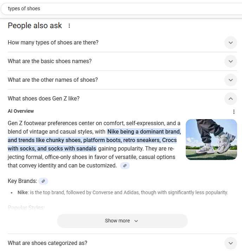Viewport: 242px width, 252px height.
Task: Click the 'What are the other names of shoes?' text
Action: pyautogui.click(x=53, y=80)
